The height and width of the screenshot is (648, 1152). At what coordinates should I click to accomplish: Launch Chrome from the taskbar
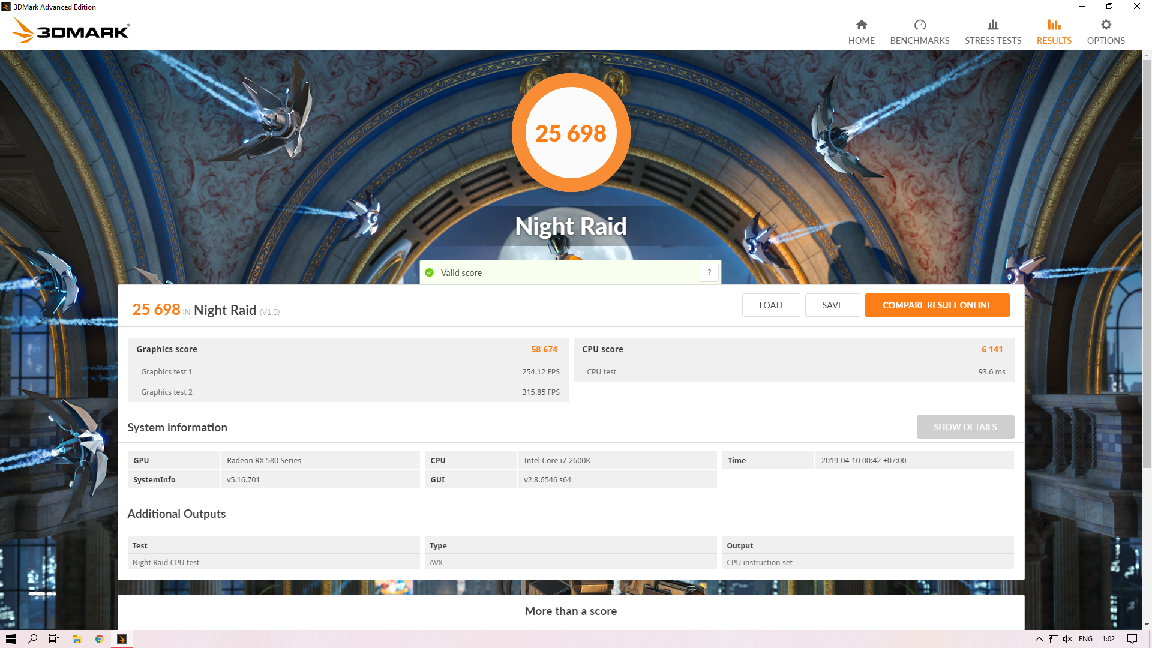tap(100, 639)
